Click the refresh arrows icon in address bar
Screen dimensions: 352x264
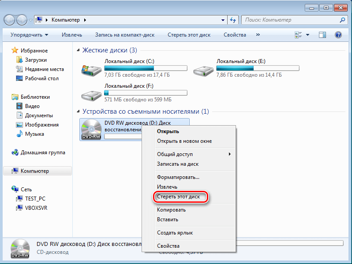(x=233, y=20)
